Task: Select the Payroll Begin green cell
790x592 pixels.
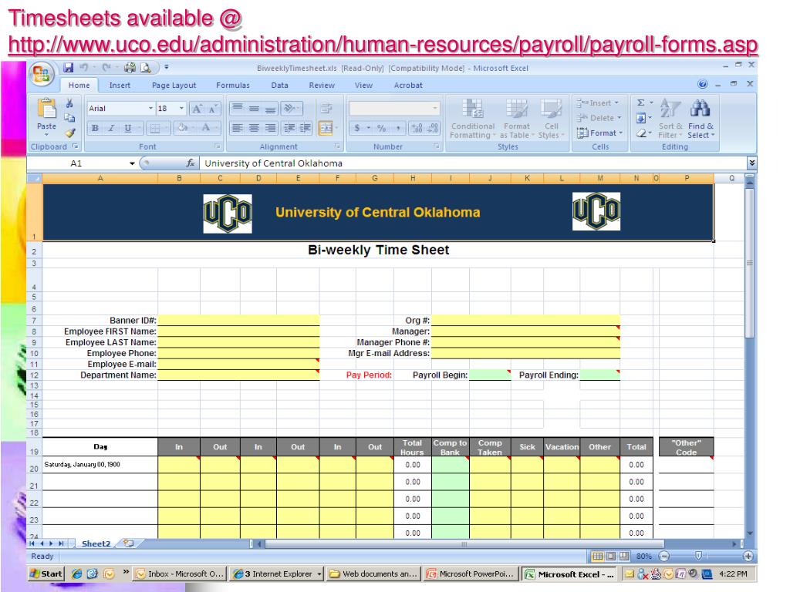Action: point(490,375)
